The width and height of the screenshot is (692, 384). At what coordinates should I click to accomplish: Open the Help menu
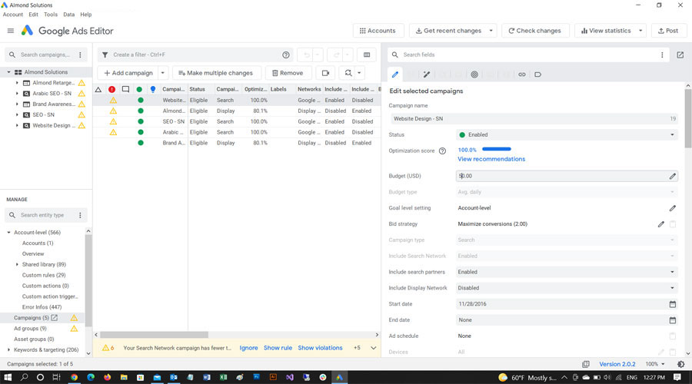pyautogui.click(x=86, y=15)
